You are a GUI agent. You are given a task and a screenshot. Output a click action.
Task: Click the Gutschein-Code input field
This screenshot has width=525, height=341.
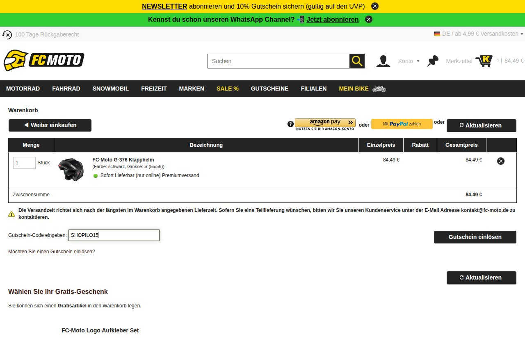click(114, 235)
